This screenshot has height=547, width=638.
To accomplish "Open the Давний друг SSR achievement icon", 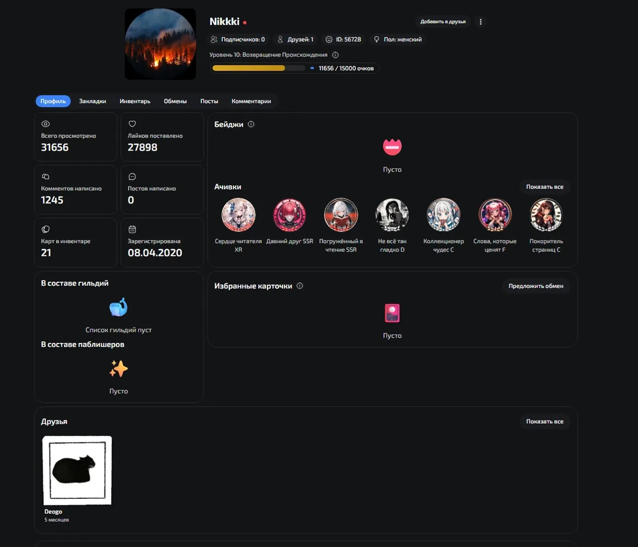I will [x=289, y=215].
